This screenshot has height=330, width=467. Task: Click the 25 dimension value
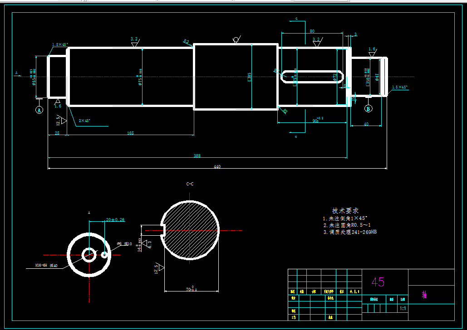click(x=58, y=133)
